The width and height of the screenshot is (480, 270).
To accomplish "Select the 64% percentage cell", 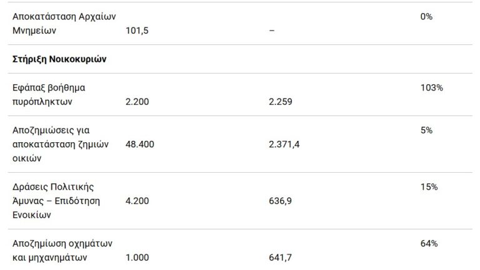I will pyautogui.click(x=429, y=243).
